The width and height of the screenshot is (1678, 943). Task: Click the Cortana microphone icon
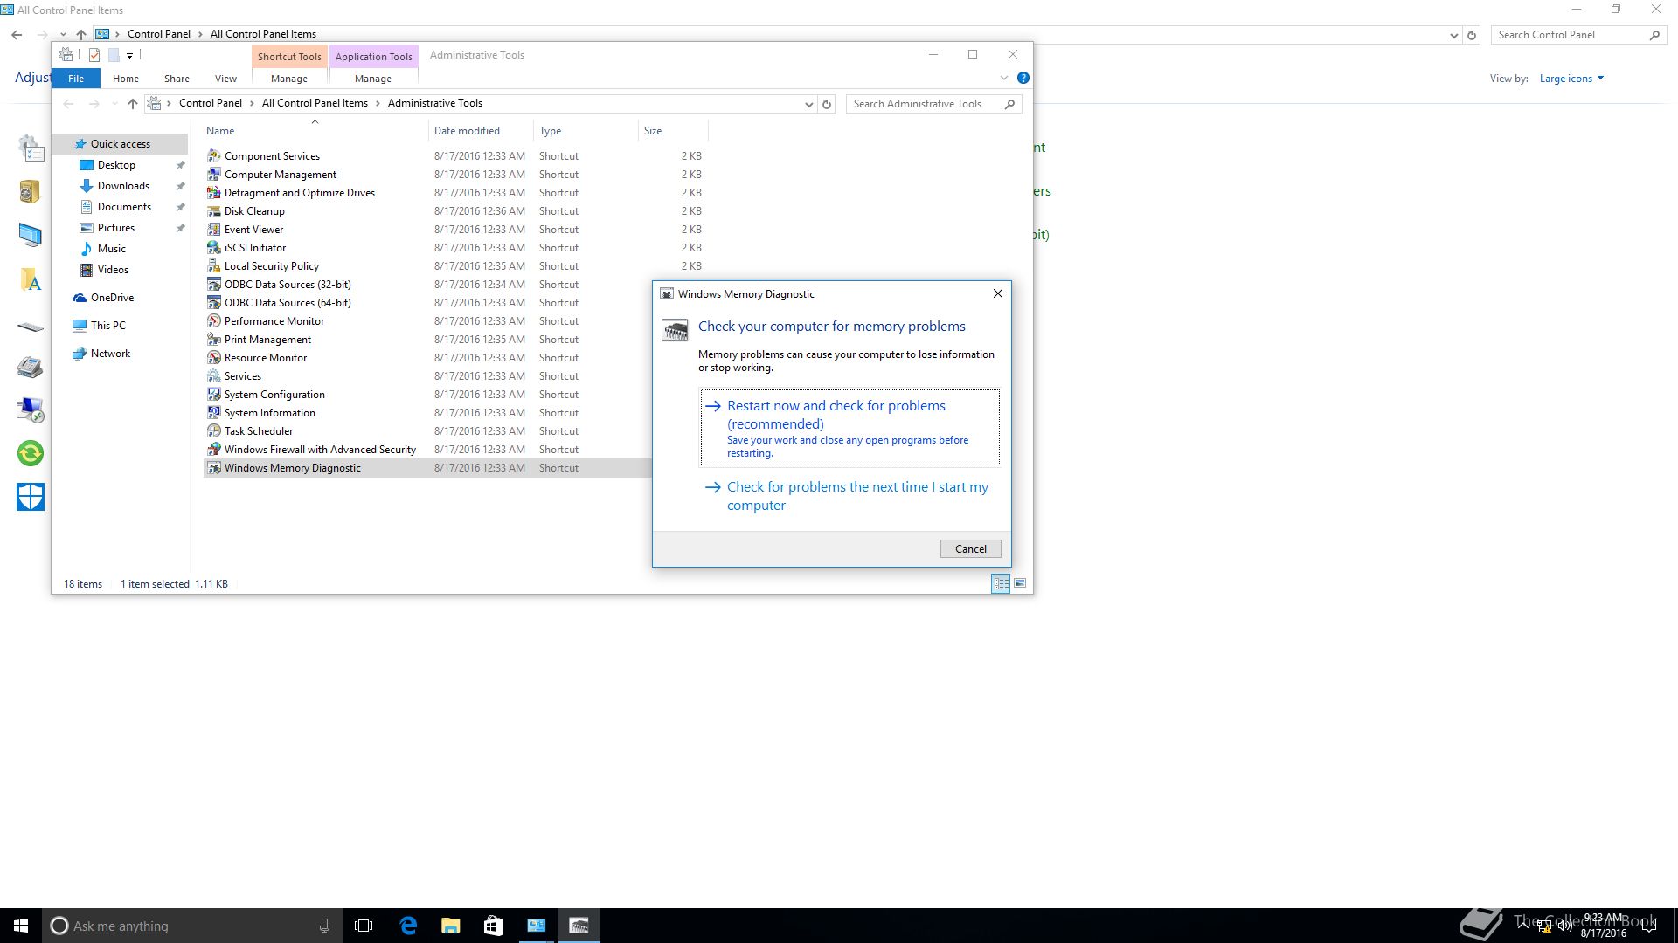(x=324, y=926)
